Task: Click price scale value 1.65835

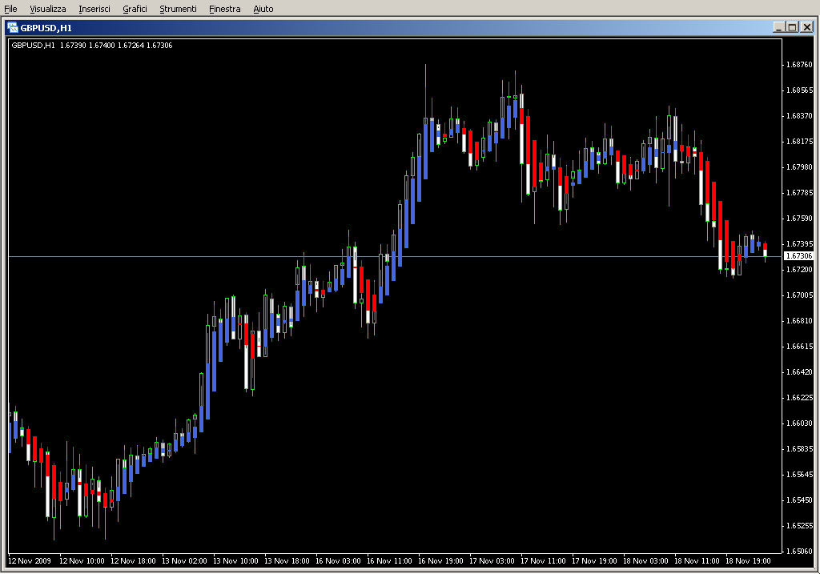Action: [800, 449]
